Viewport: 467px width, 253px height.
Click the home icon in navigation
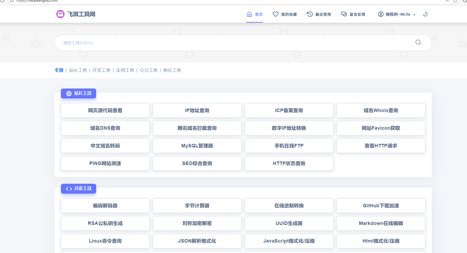coord(249,14)
